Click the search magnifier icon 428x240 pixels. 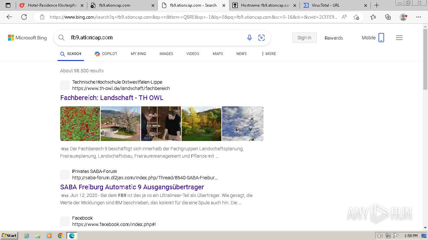click(62, 38)
